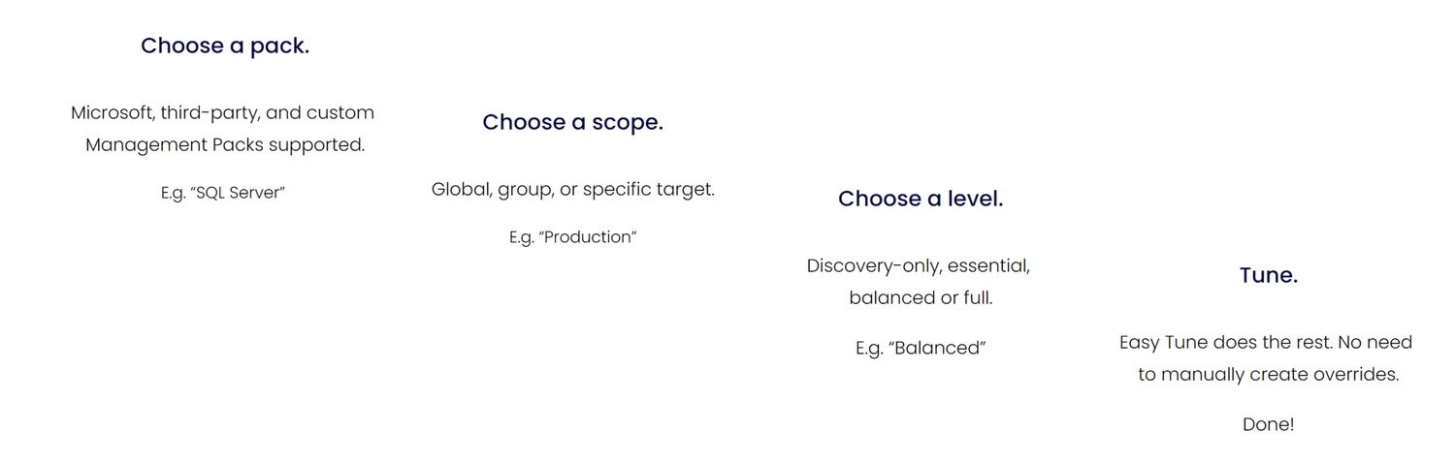The image size is (1455, 462).
Task: Click the bold "Tune." heading
Action: 1269,275
